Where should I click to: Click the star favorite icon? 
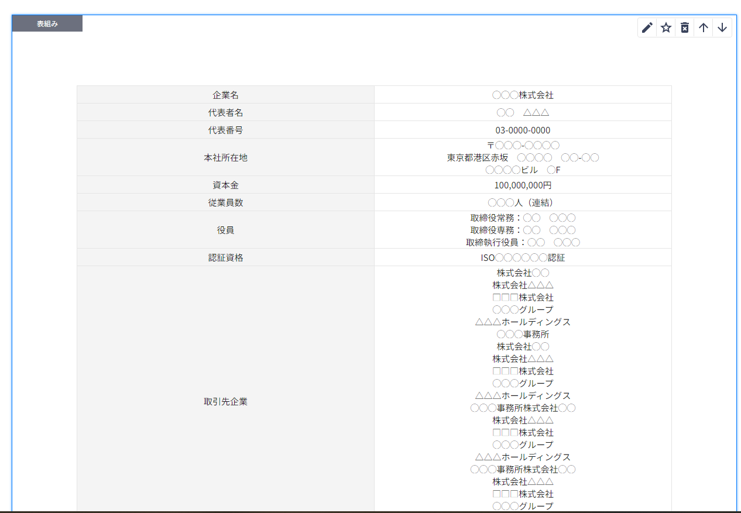point(665,27)
